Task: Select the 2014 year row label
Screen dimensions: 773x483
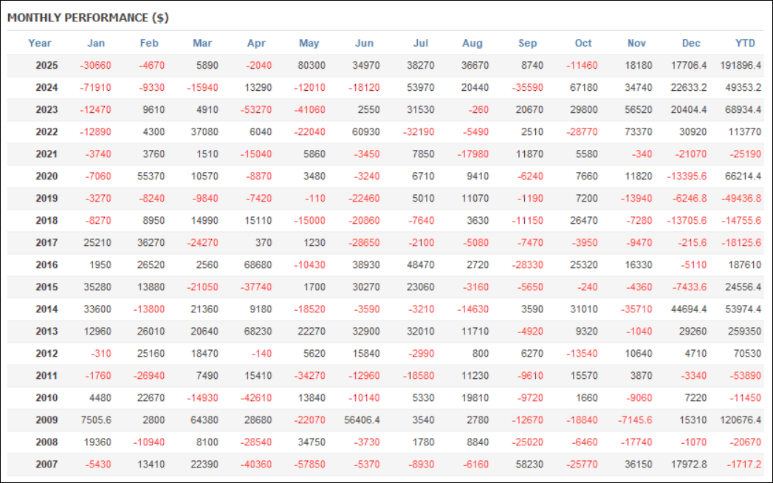Action: [x=47, y=309]
